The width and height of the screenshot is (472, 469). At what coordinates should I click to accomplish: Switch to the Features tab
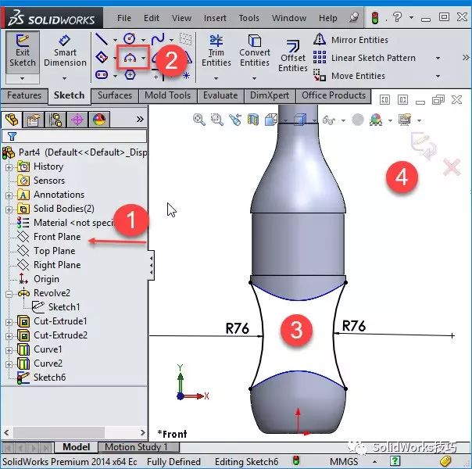point(24,95)
